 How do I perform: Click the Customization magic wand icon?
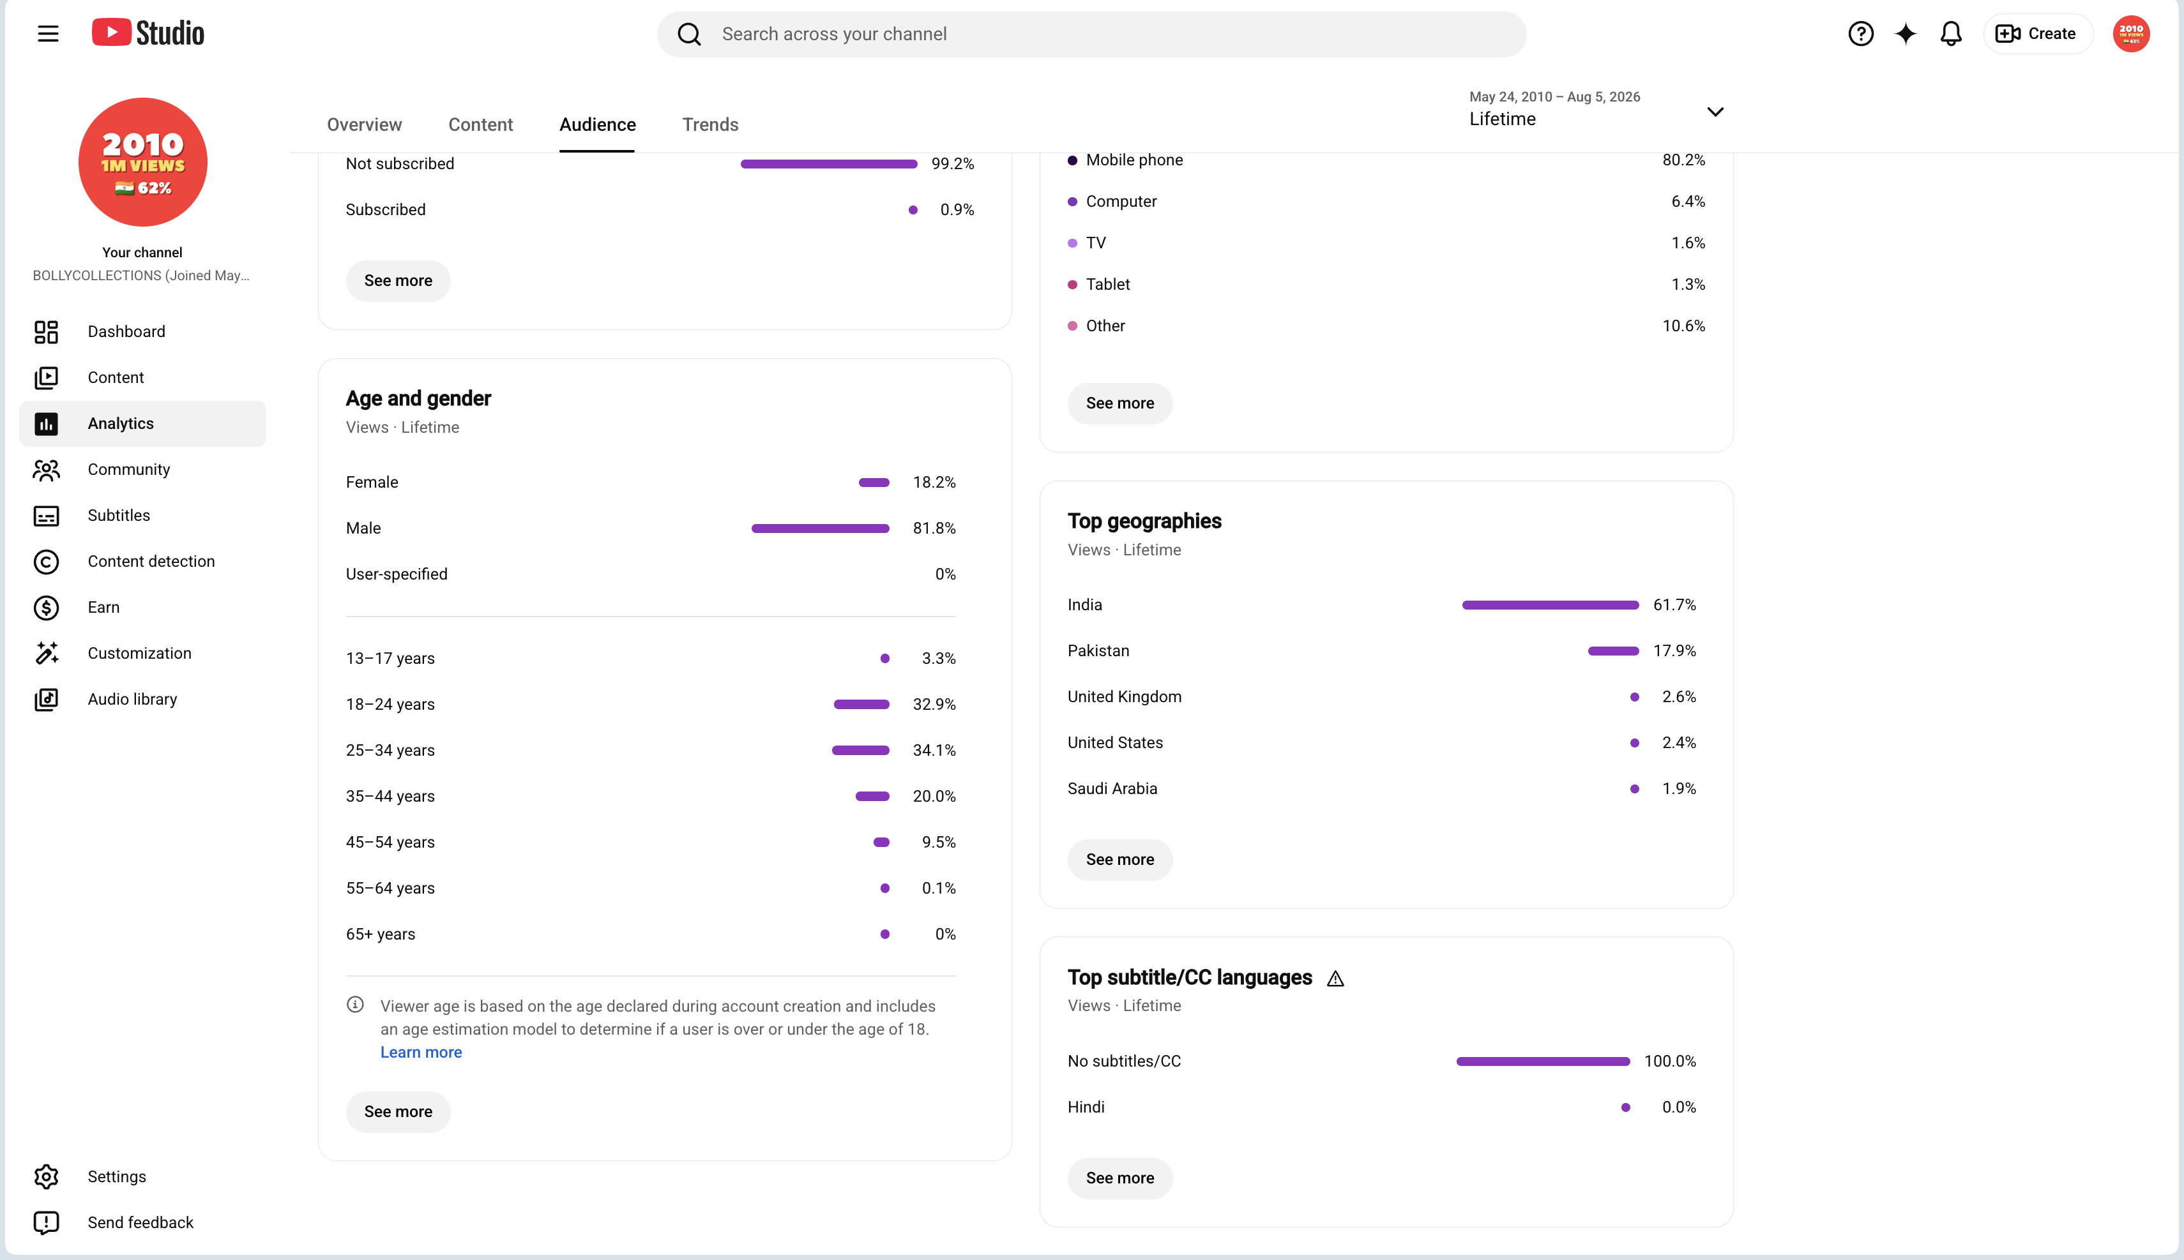46,654
